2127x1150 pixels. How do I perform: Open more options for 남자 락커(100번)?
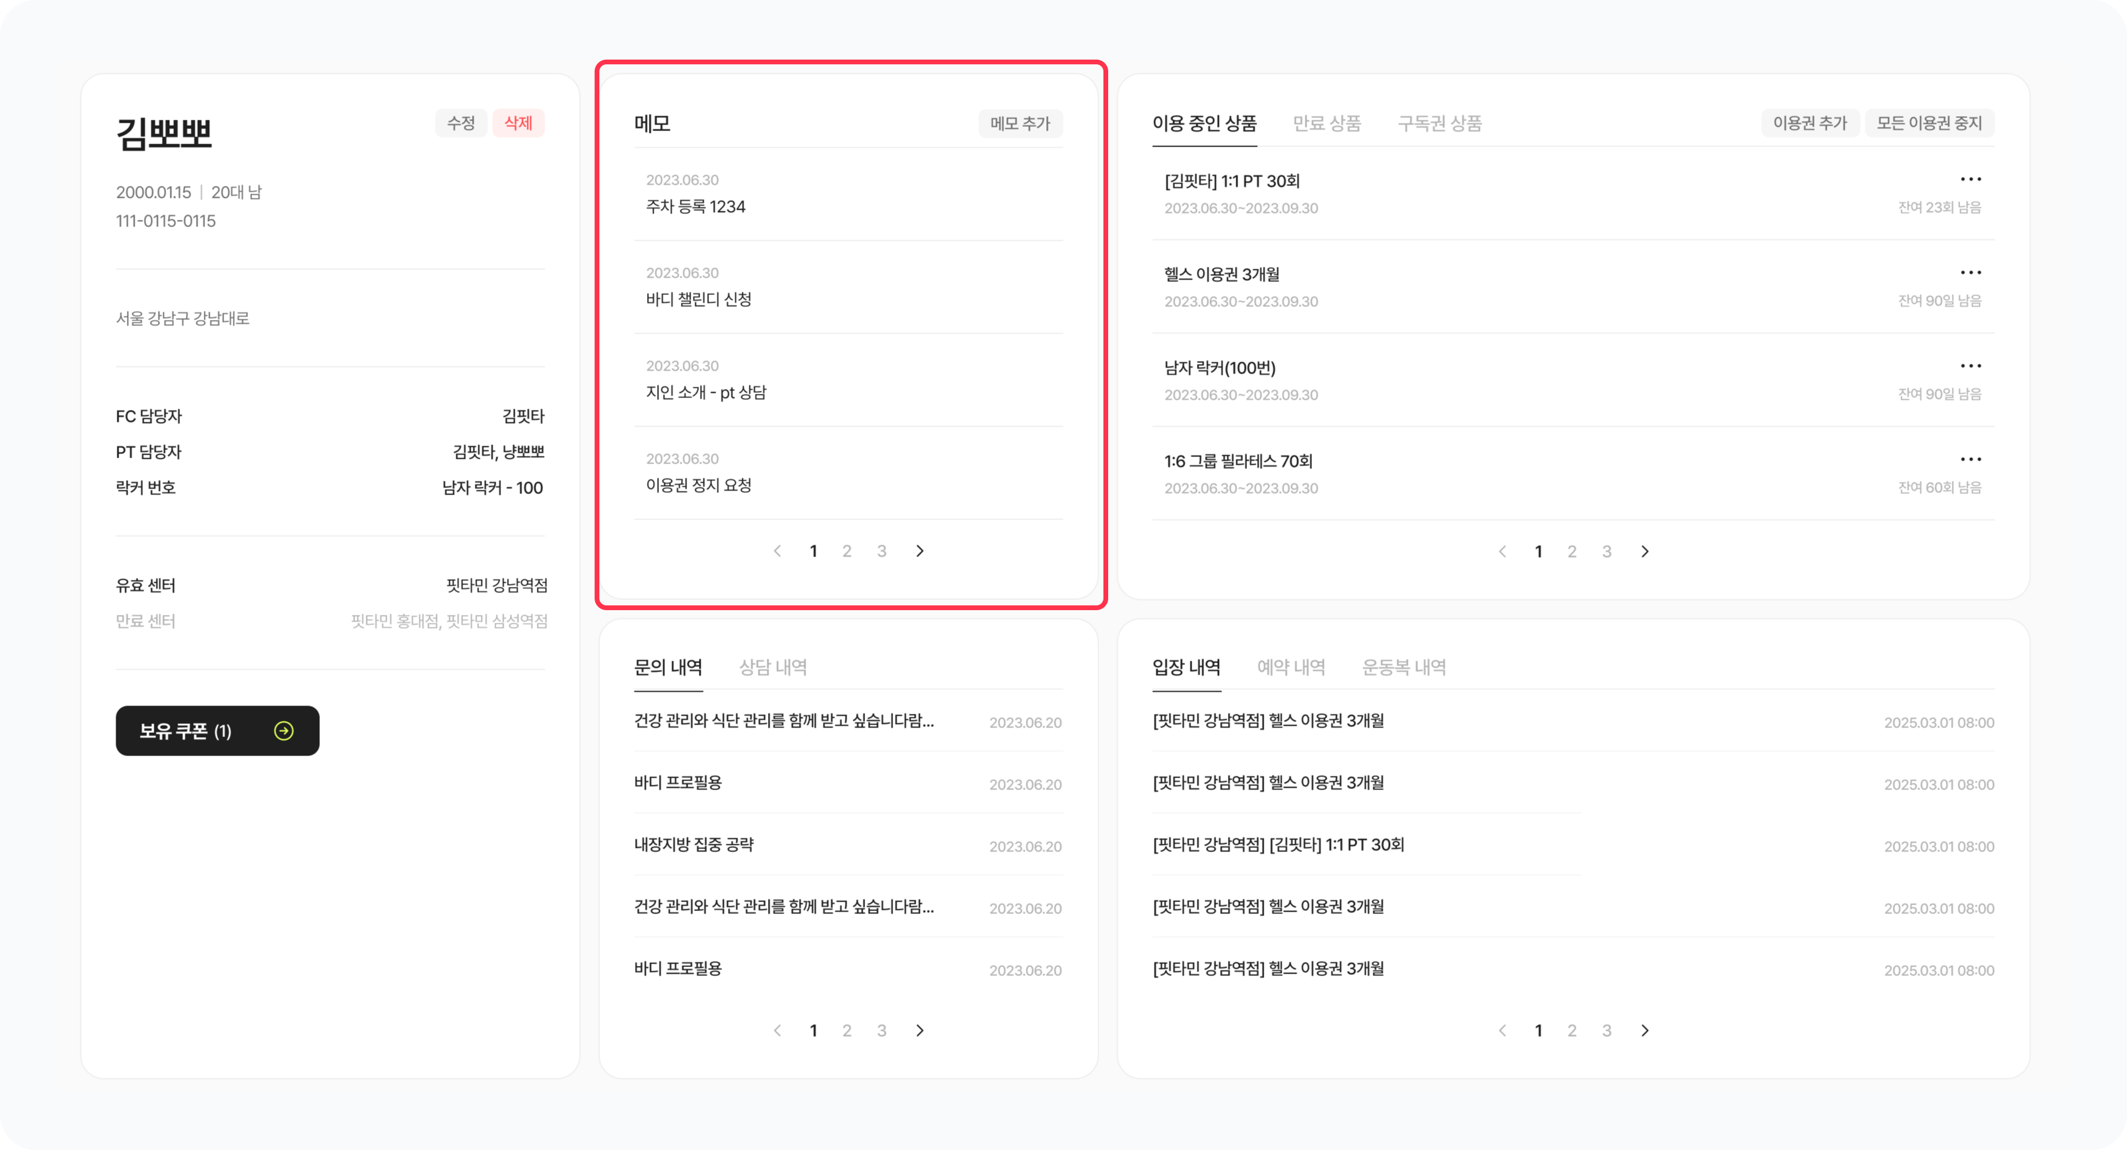(x=1970, y=366)
